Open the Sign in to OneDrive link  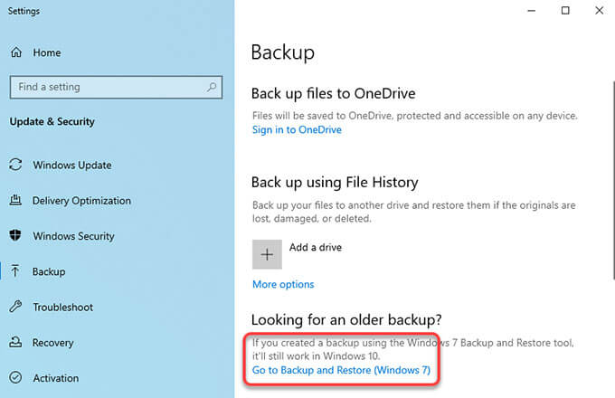coord(297,129)
